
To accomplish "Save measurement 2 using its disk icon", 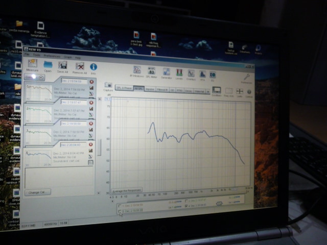I will (91, 109).
